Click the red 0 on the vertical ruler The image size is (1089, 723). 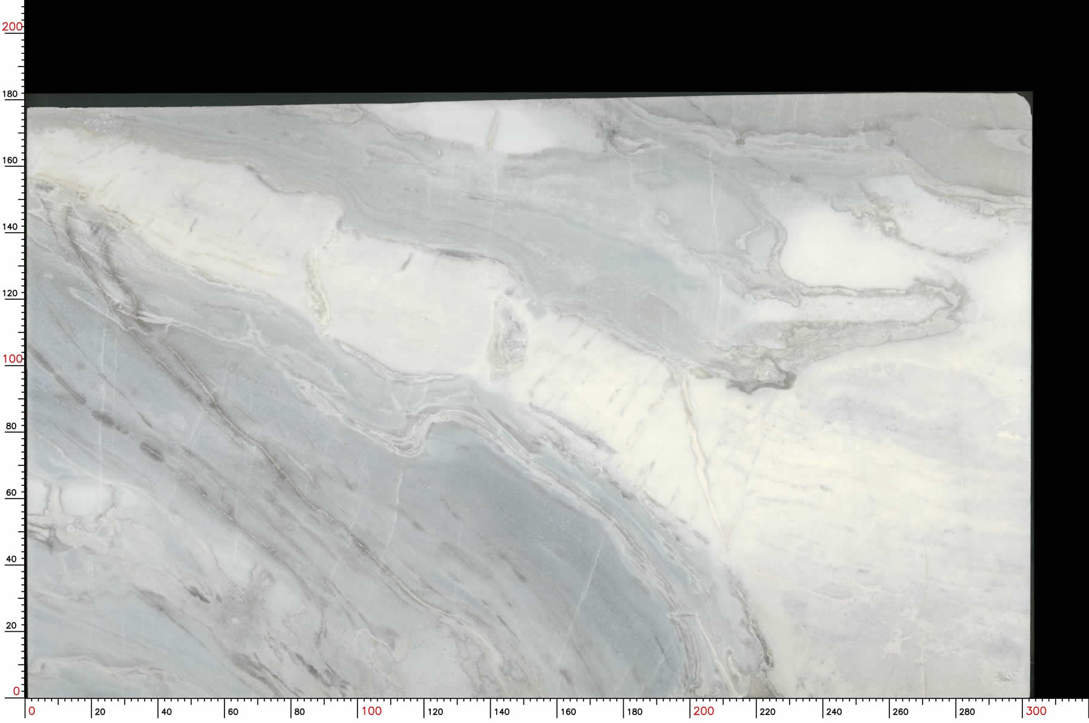pyautogui.click(x=16, y=691)
